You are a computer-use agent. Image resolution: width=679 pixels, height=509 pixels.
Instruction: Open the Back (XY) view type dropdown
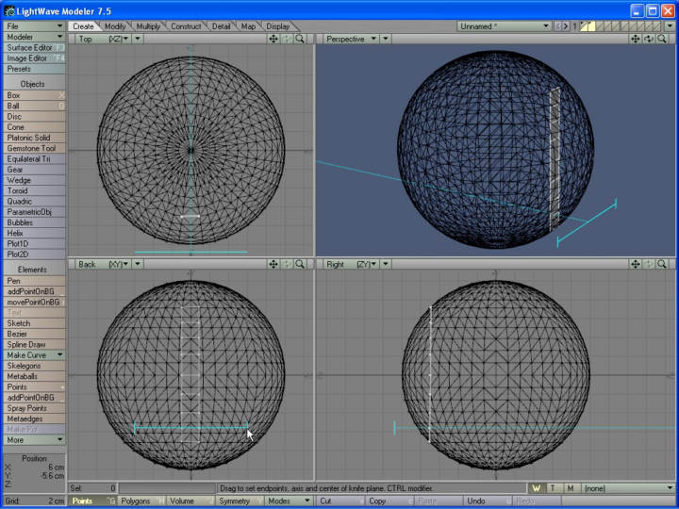pos(103,264)
